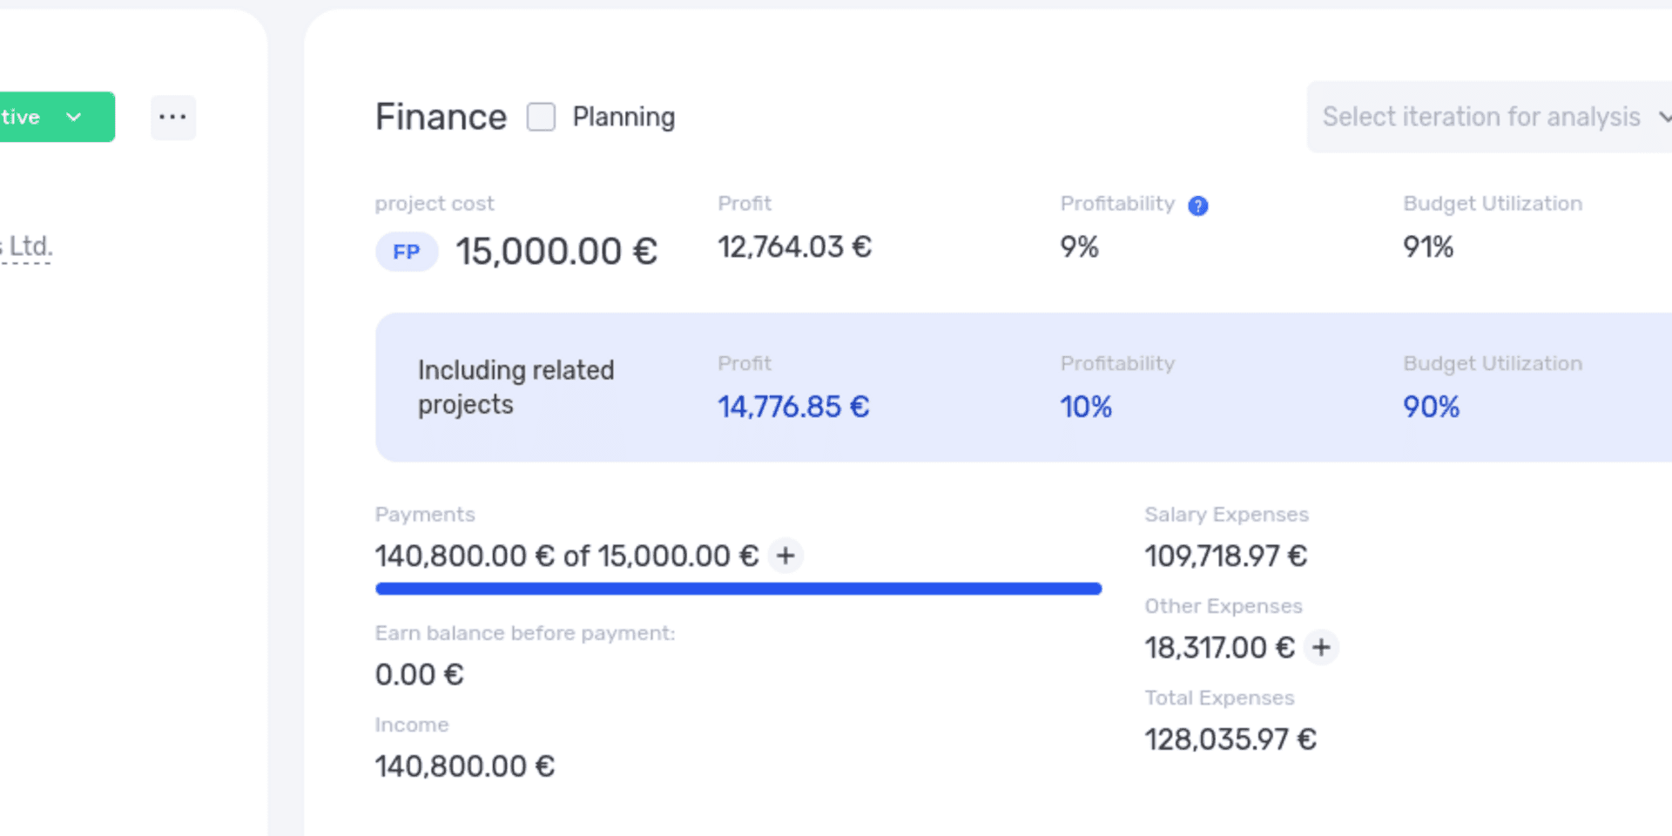This screenshot has height=836, width=1672.
Task: Select the project cost value 15,000.00 €
Action: pyautogui.click(x=556, y=252)
